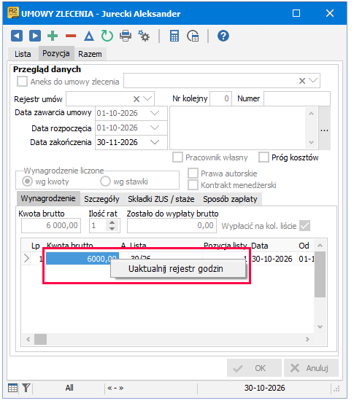Open the Wynagrodzenie sub-tab
Viewport: 354px width, 406px height.
pos(48,198)
